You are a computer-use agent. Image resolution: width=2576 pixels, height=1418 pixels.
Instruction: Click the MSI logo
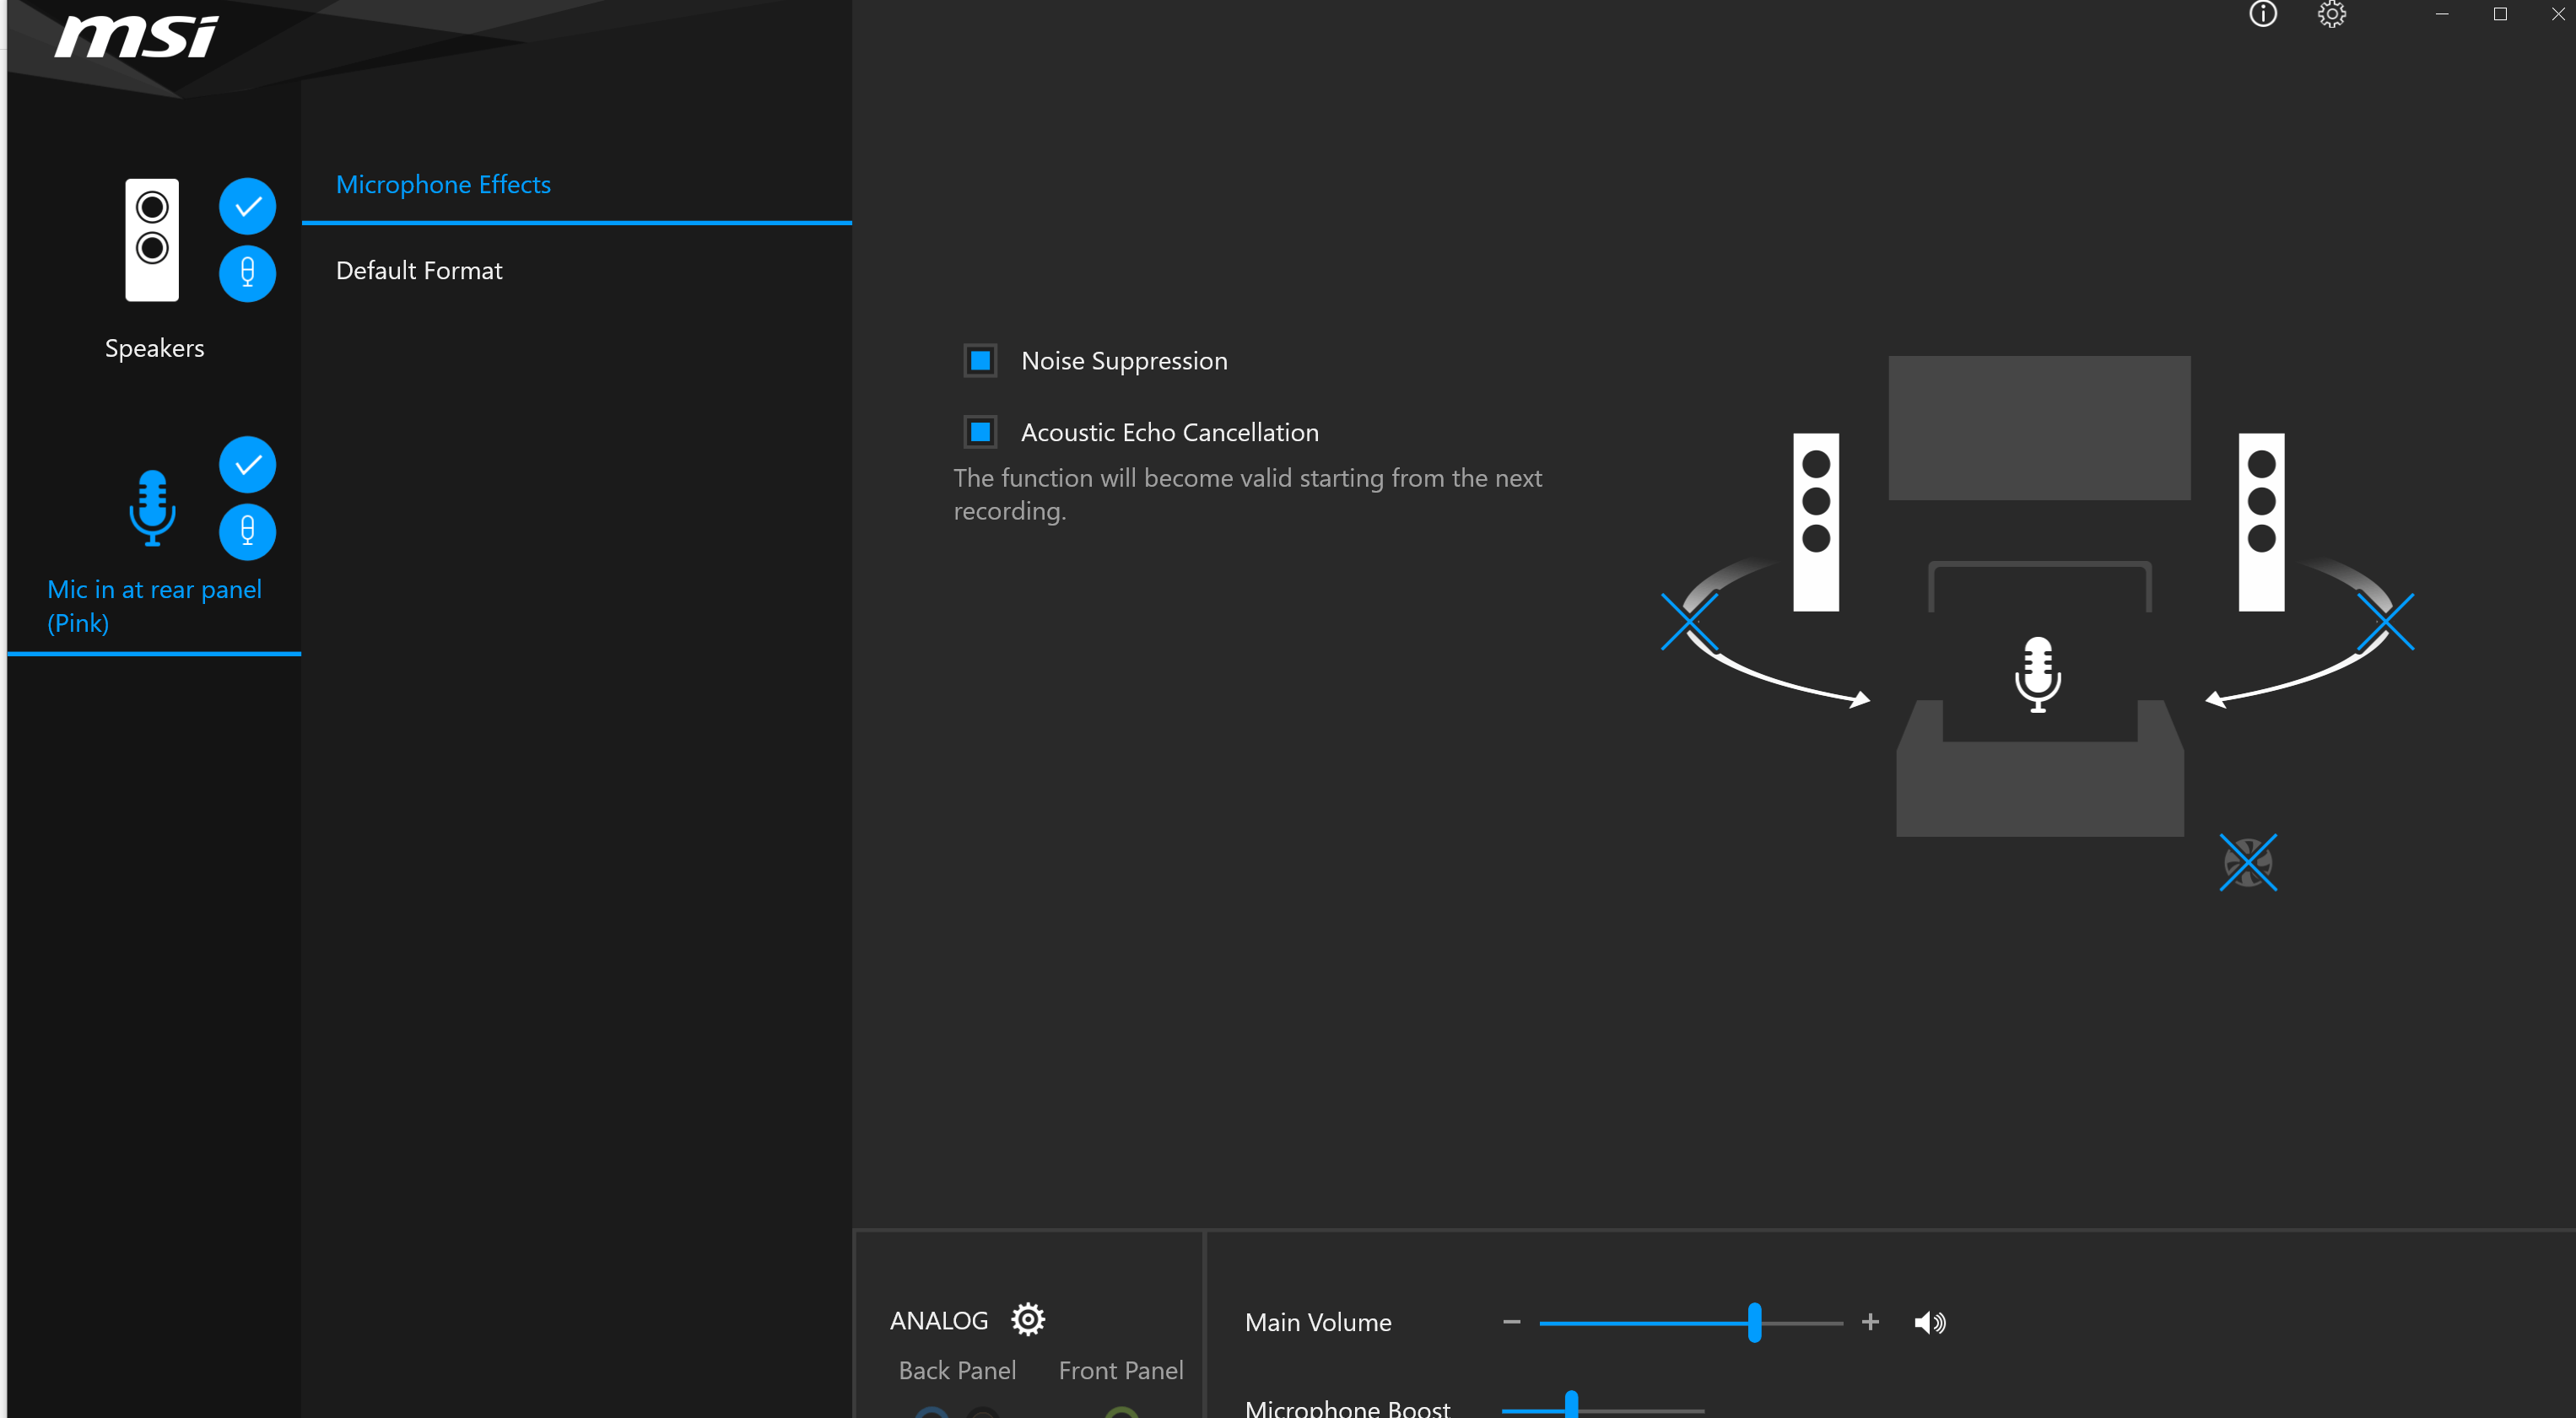click(x=136, y=37)
